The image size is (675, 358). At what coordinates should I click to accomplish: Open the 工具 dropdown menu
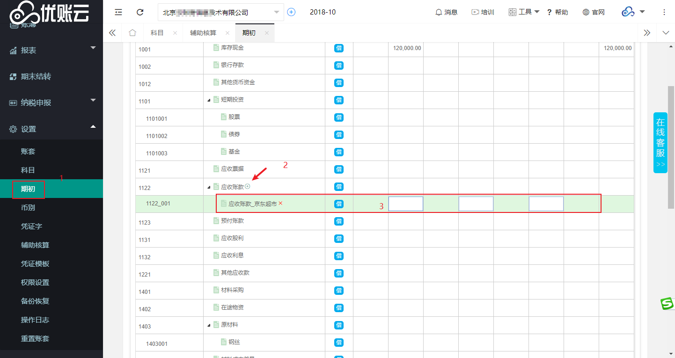[525, 12]
